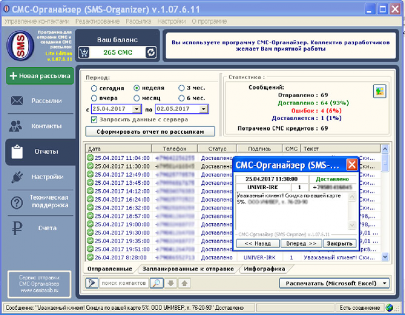Click popup message scrollbar down arrow
The image size is (405, 315).
pyautogui.click(x=352, y=225)
